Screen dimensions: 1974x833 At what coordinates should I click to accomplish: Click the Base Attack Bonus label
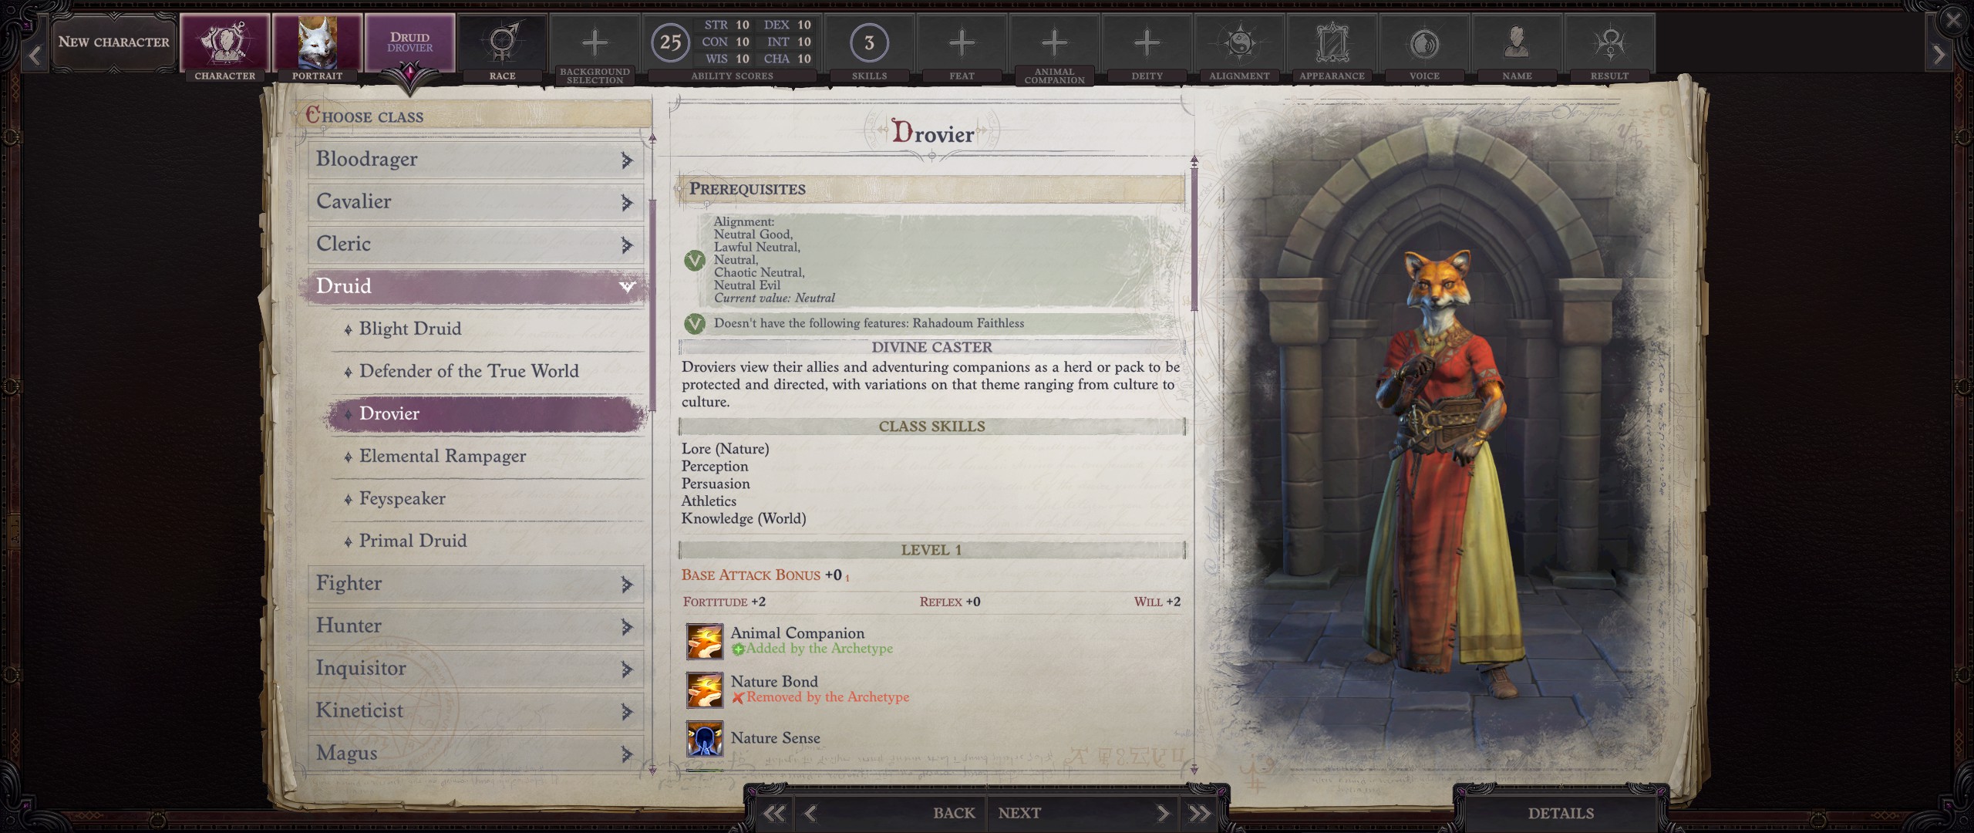point(750,575)
